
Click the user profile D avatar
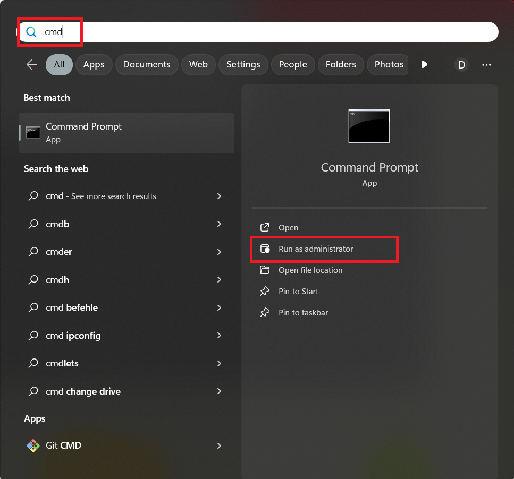click(461, 65)
